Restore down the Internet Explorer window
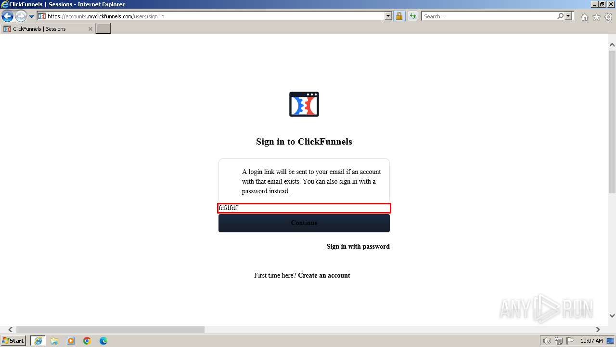616x347 pixels. coord(603,4)
